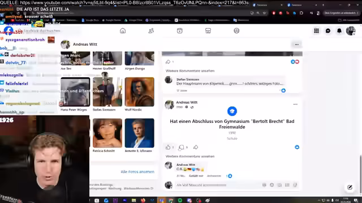Open the notifications bell icon

click(x=339, y=31)
